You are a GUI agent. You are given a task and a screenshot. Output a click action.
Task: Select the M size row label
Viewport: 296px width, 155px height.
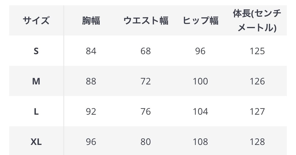(x=36, y=81)
